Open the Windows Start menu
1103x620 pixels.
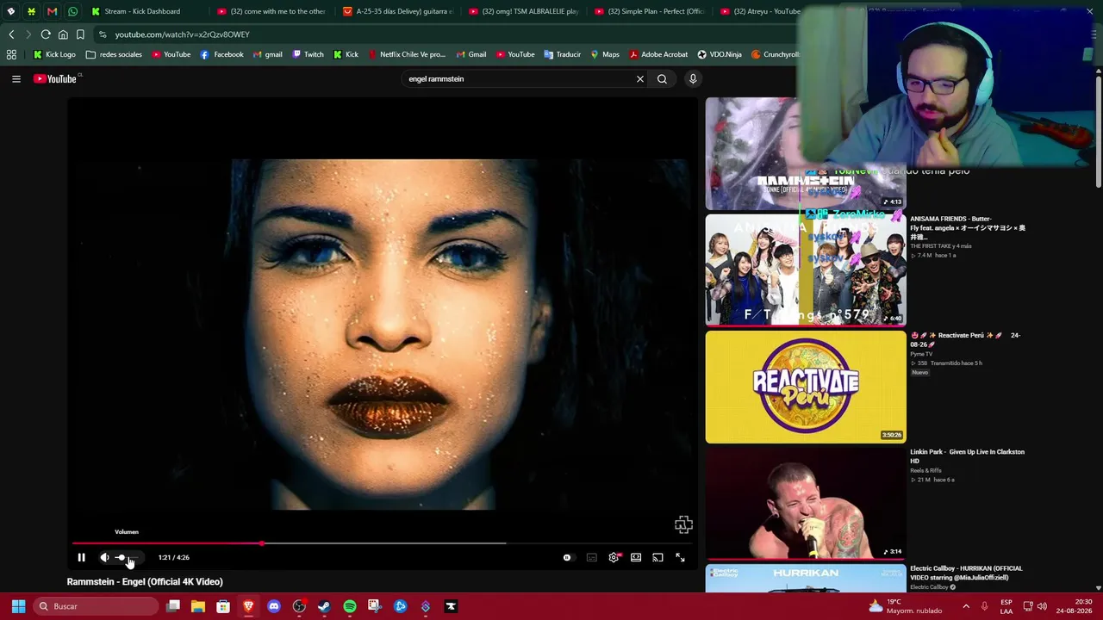coord(18,606)
